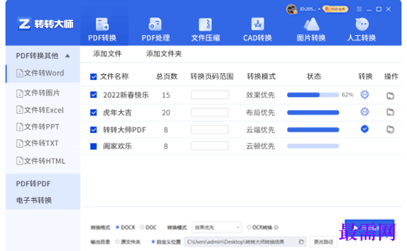Viewport: 407px width, 251px height.
Task: Click the OCR help info icon
Action: coord(276,227)
